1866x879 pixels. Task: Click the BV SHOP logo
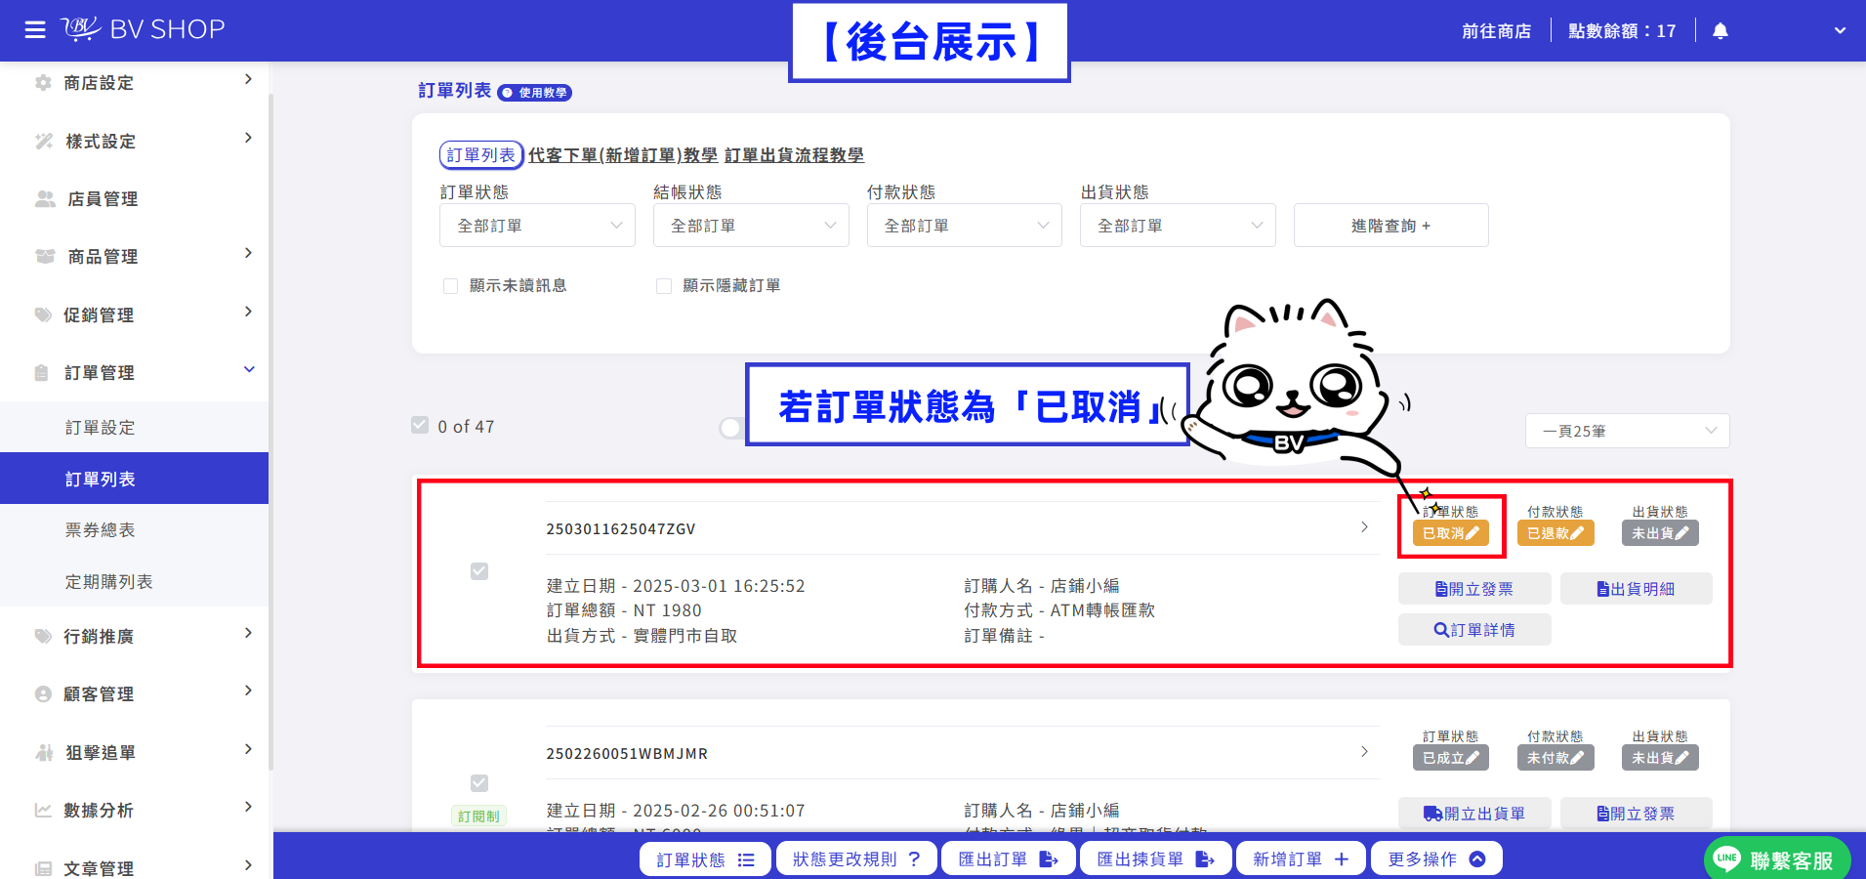tap(143, 29)
